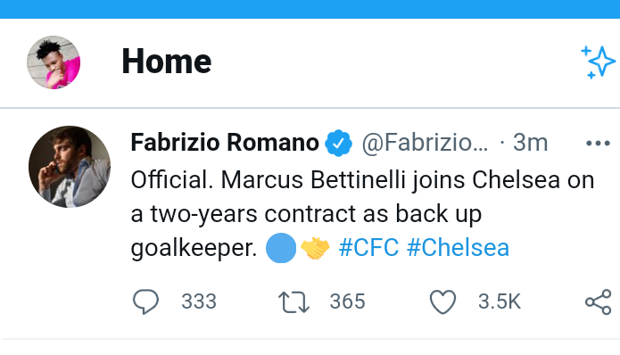Click the Fabrizio Romano display name
The image size is (620, 355).
coord(225,143)
